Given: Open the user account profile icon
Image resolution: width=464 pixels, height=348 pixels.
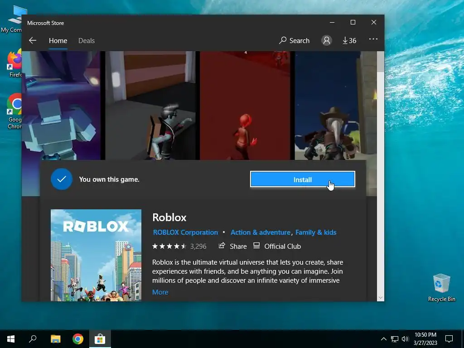Looking at the screenshot, I should [x=327, y=40].
